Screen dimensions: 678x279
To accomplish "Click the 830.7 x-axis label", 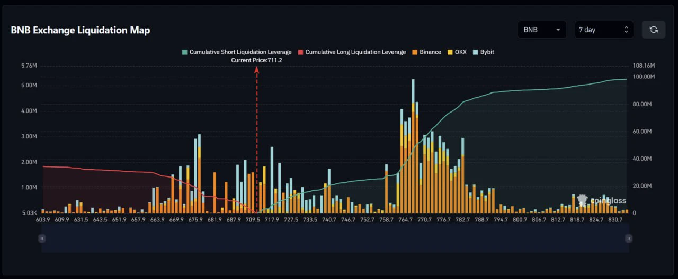I will [x=615, y=219].
